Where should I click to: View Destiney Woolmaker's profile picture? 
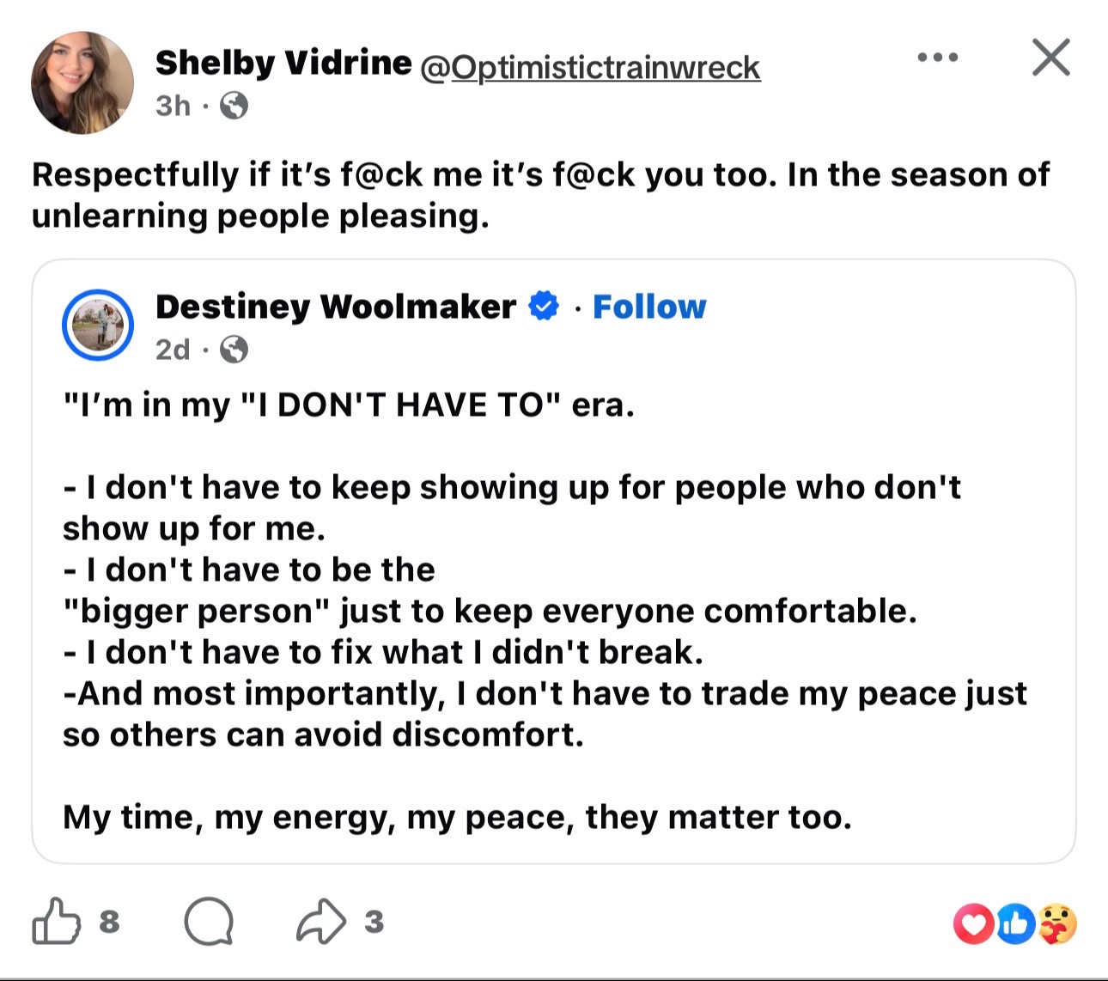[97, 326]
